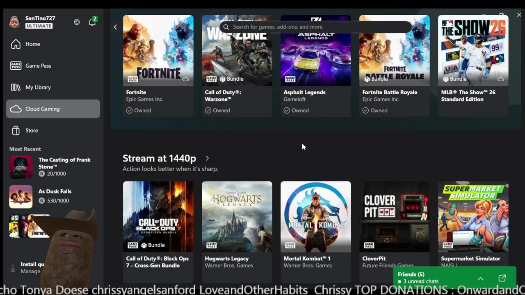Click the Store shopping bag icon
This screenshot has height=295, width=525.
pyautogui.click(x=16, y=130)
